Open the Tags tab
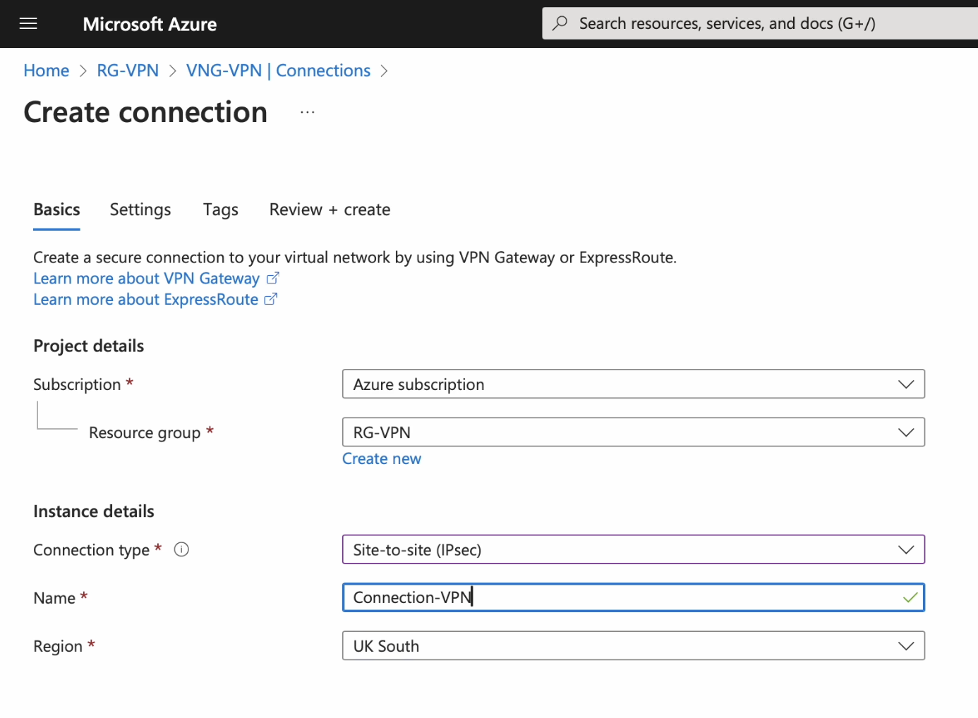Screen dimensions: 978x718 pos(220,209)
